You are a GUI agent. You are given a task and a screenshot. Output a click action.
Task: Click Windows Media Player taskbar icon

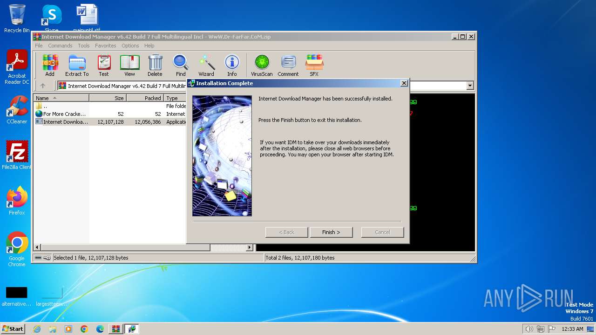click(x=68, y=329)
